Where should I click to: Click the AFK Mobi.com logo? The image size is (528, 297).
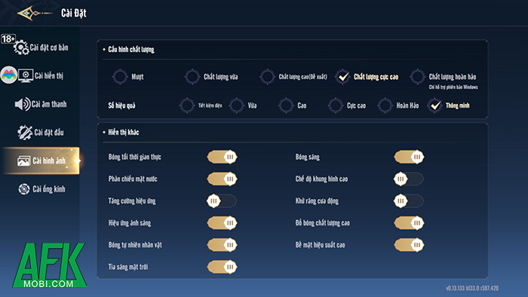click(x=49, y=265)
